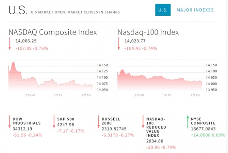Open the Nasdaq-100 Index heading link
228x153 pixels.
click(148, 32)
